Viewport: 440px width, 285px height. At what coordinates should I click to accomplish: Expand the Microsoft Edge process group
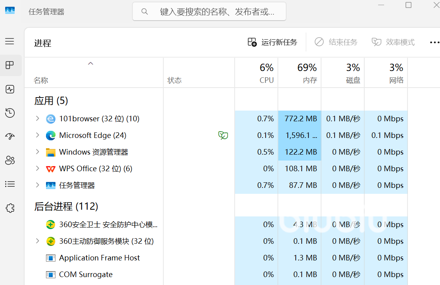(x=37, y=135)
